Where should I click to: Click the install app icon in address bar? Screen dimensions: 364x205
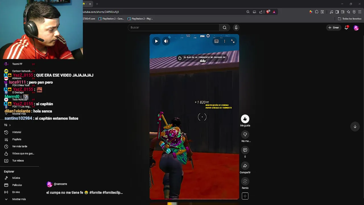(x=255, y=12)
